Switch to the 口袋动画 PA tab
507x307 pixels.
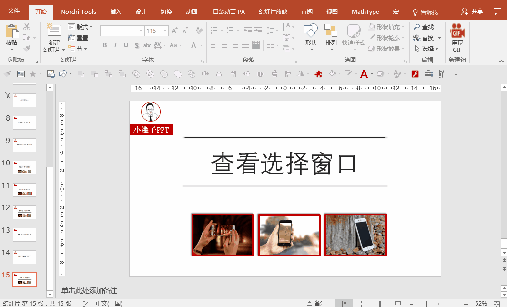tap(229, 12)
